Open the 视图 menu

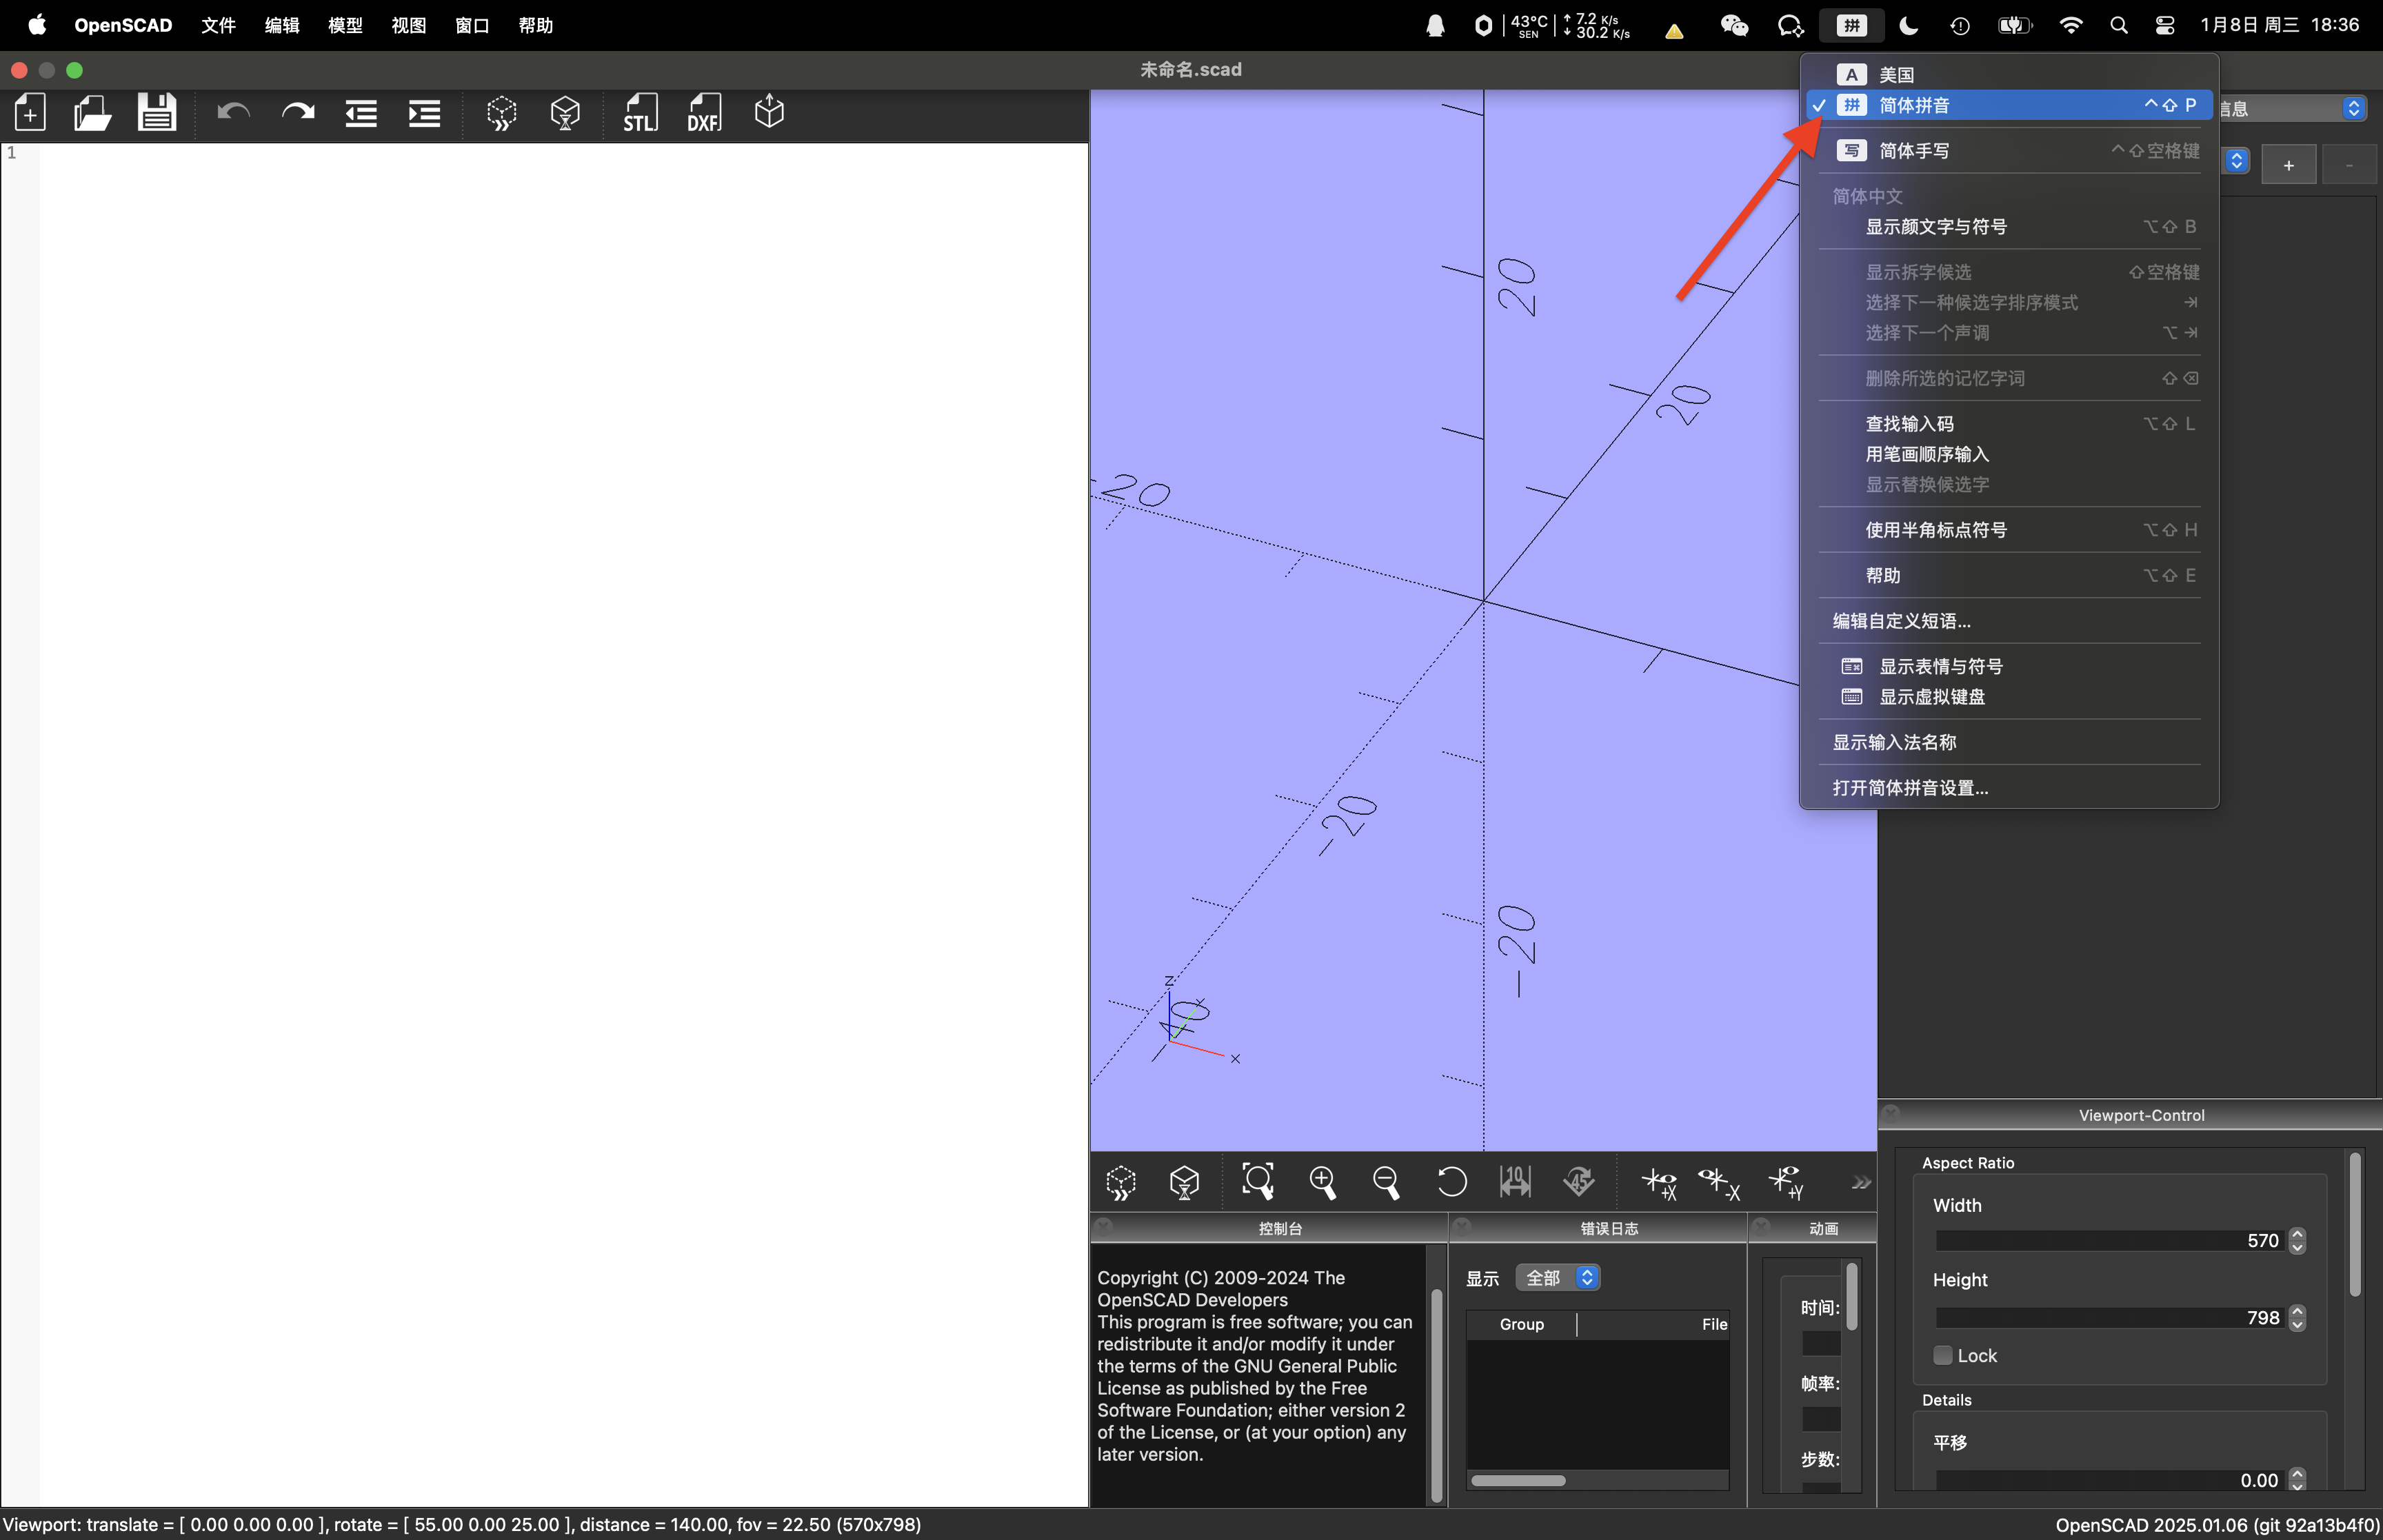408,25
